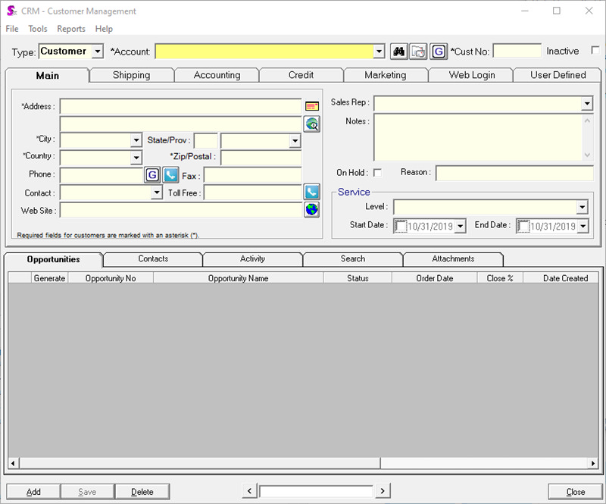The width and height of the screenshot is (606, 504).
Task: Click the phone icon beside Contact row
Action: click(311, 193)
